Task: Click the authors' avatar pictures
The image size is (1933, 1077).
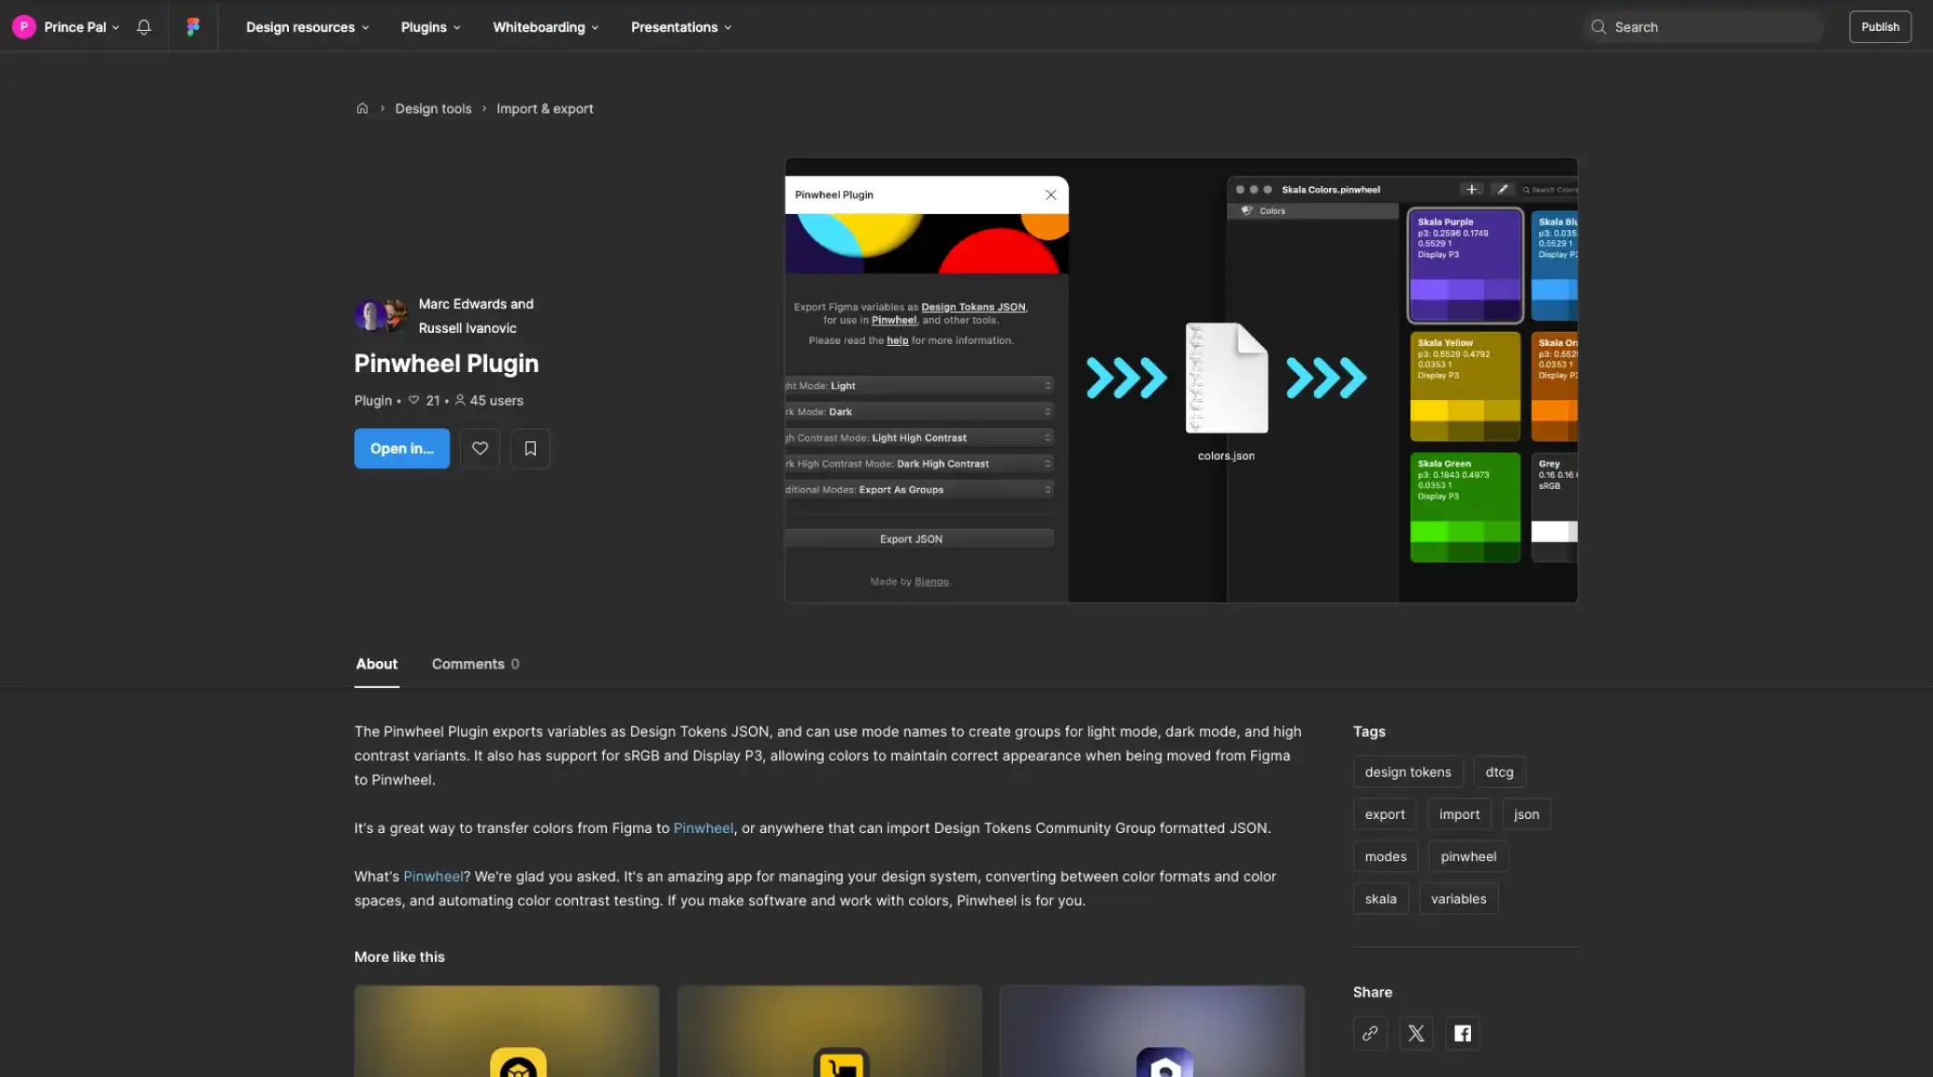Action: [382, 316]
